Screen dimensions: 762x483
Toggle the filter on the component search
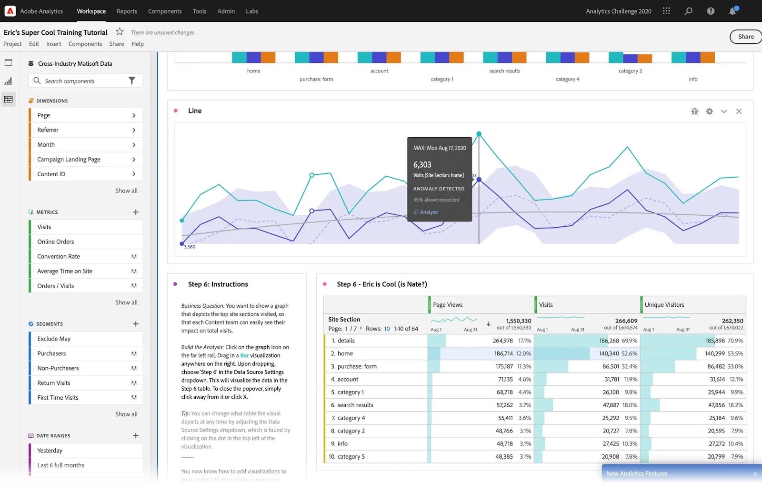[132, 80]
